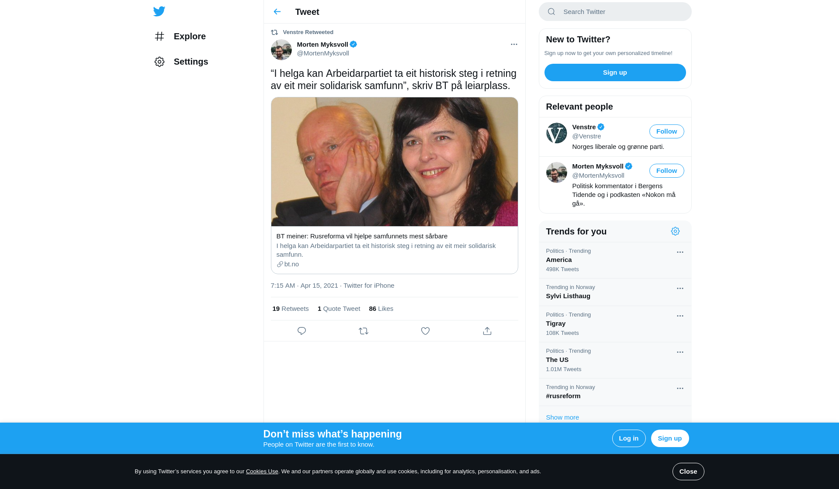Open Morten Myksvoll's avatar in Relevant people
The width and height of the screenshot is (839, 489).
pos(557,172)
